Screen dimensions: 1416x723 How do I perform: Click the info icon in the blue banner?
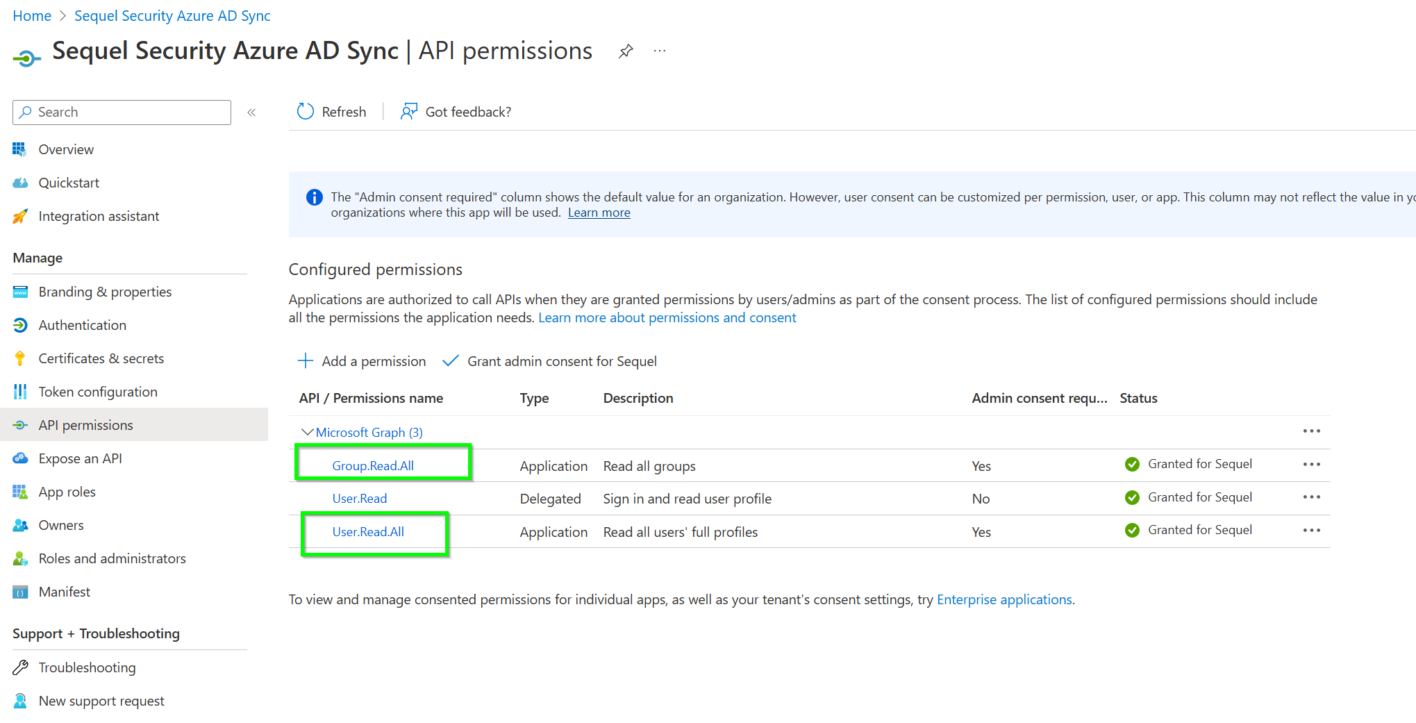pyautogui.click(x=314, y=197)
